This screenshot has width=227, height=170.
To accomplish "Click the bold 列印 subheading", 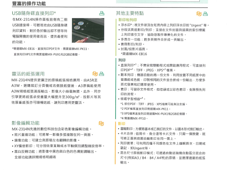I will click(x=122, y=60).
